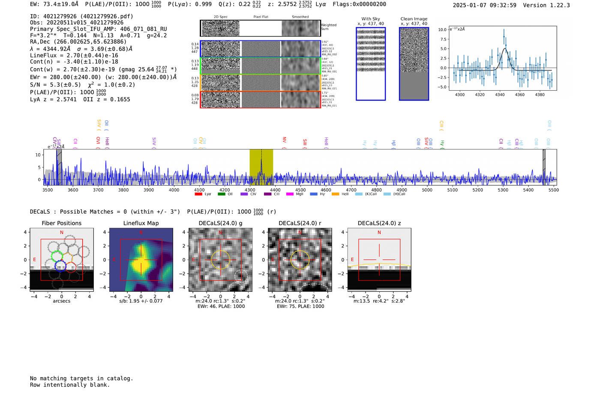Click the blue Hγ legend swatch
Viewport: 600px width, 408px height.
[314, 194]
